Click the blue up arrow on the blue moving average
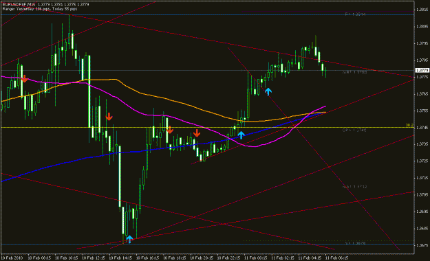 click(241, 135)
